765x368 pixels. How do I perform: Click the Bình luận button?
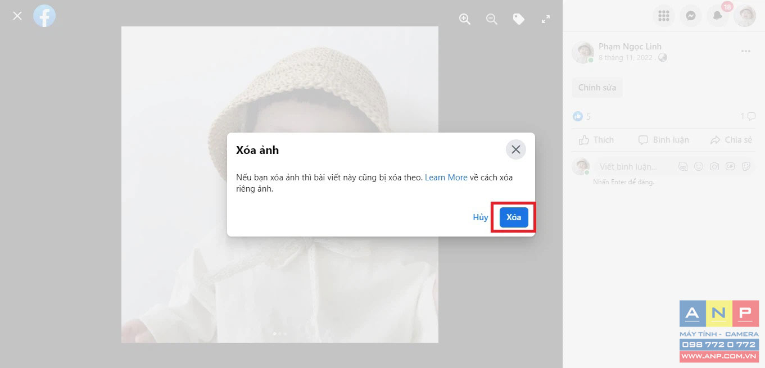(664, 140)
